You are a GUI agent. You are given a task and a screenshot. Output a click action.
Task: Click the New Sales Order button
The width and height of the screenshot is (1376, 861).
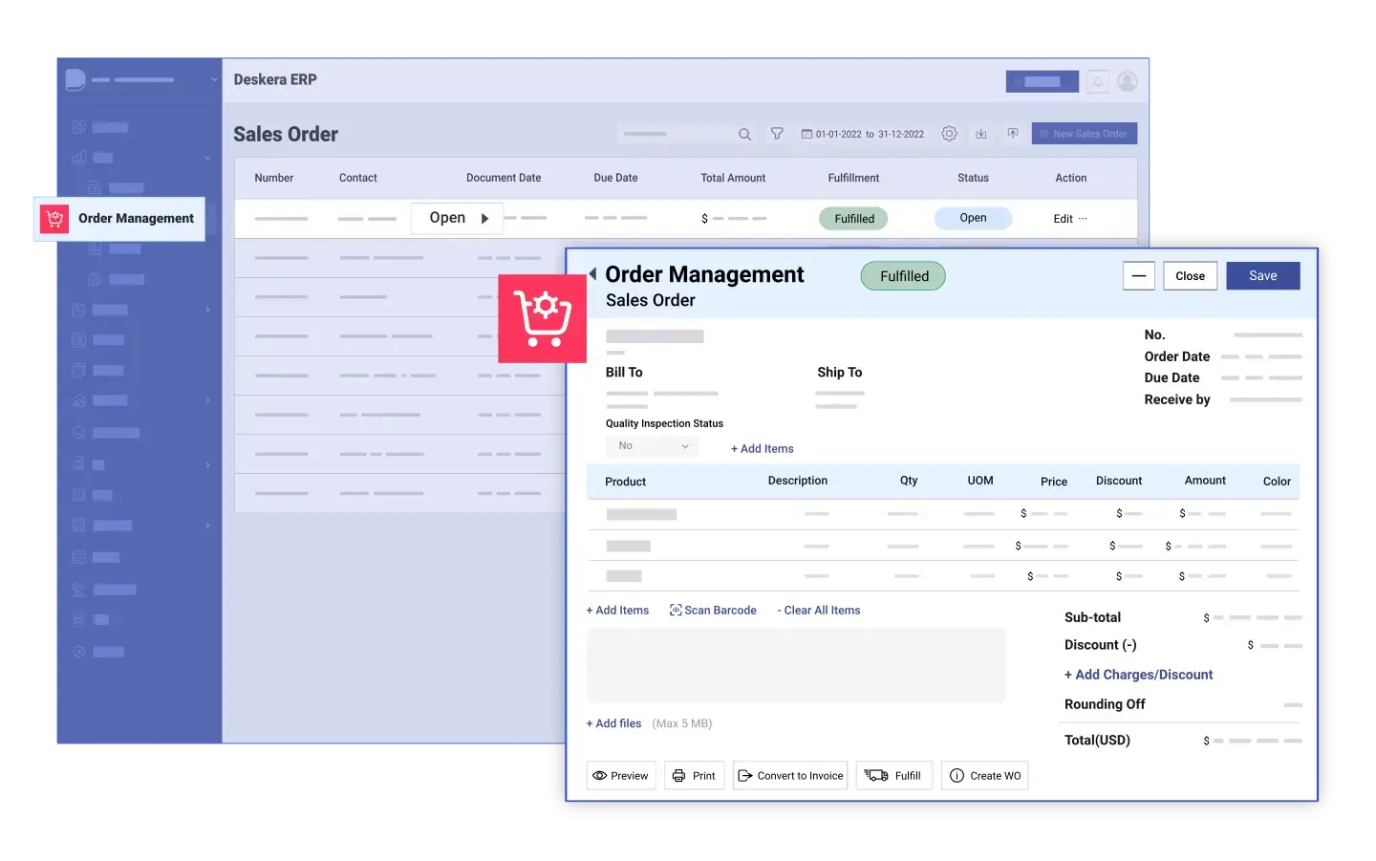point(1084,133)
